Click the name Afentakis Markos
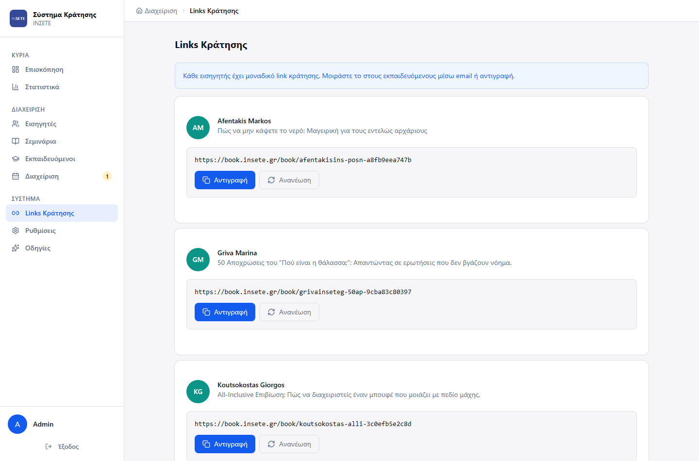 pyautogui.click(x=244, y=121)
